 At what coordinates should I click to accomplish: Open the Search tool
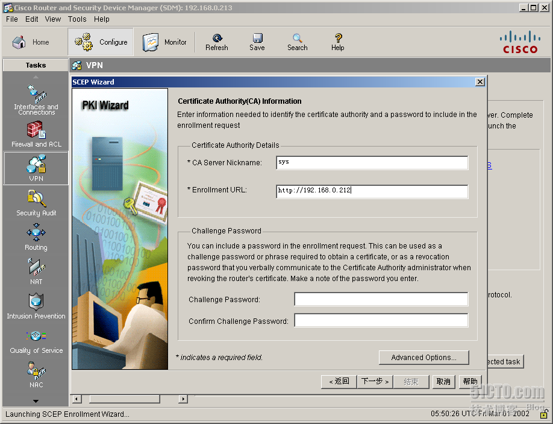pyautogui.click(x=298, y=42)
